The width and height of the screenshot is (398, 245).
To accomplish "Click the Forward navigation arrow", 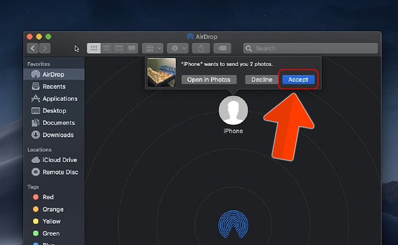I will [45, 49].
